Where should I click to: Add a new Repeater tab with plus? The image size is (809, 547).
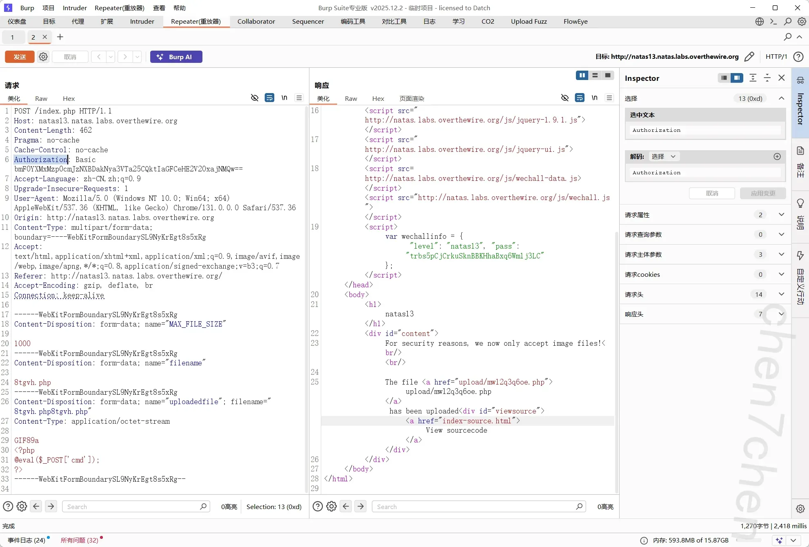(x=60, y=37)
